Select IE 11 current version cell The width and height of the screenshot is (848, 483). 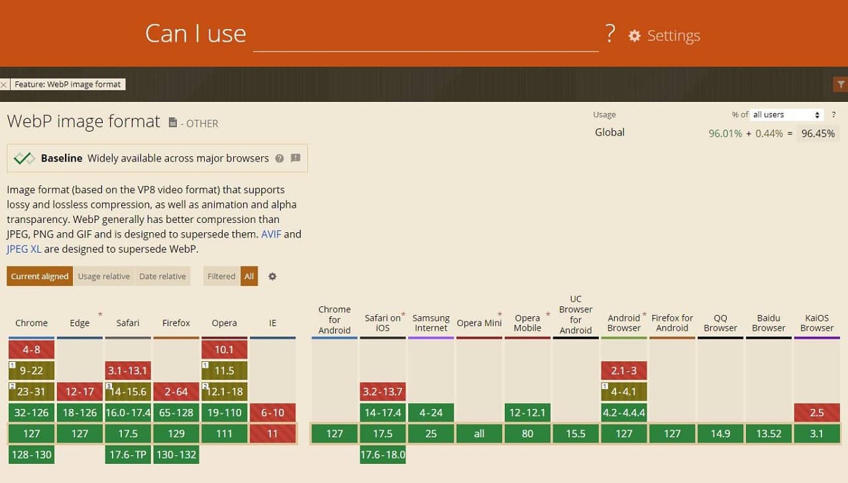(273, 433)
